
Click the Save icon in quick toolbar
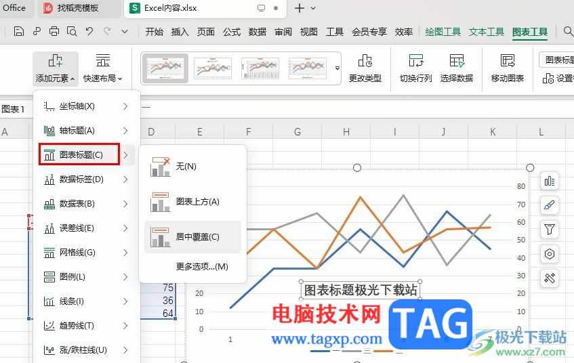[19, 31]
